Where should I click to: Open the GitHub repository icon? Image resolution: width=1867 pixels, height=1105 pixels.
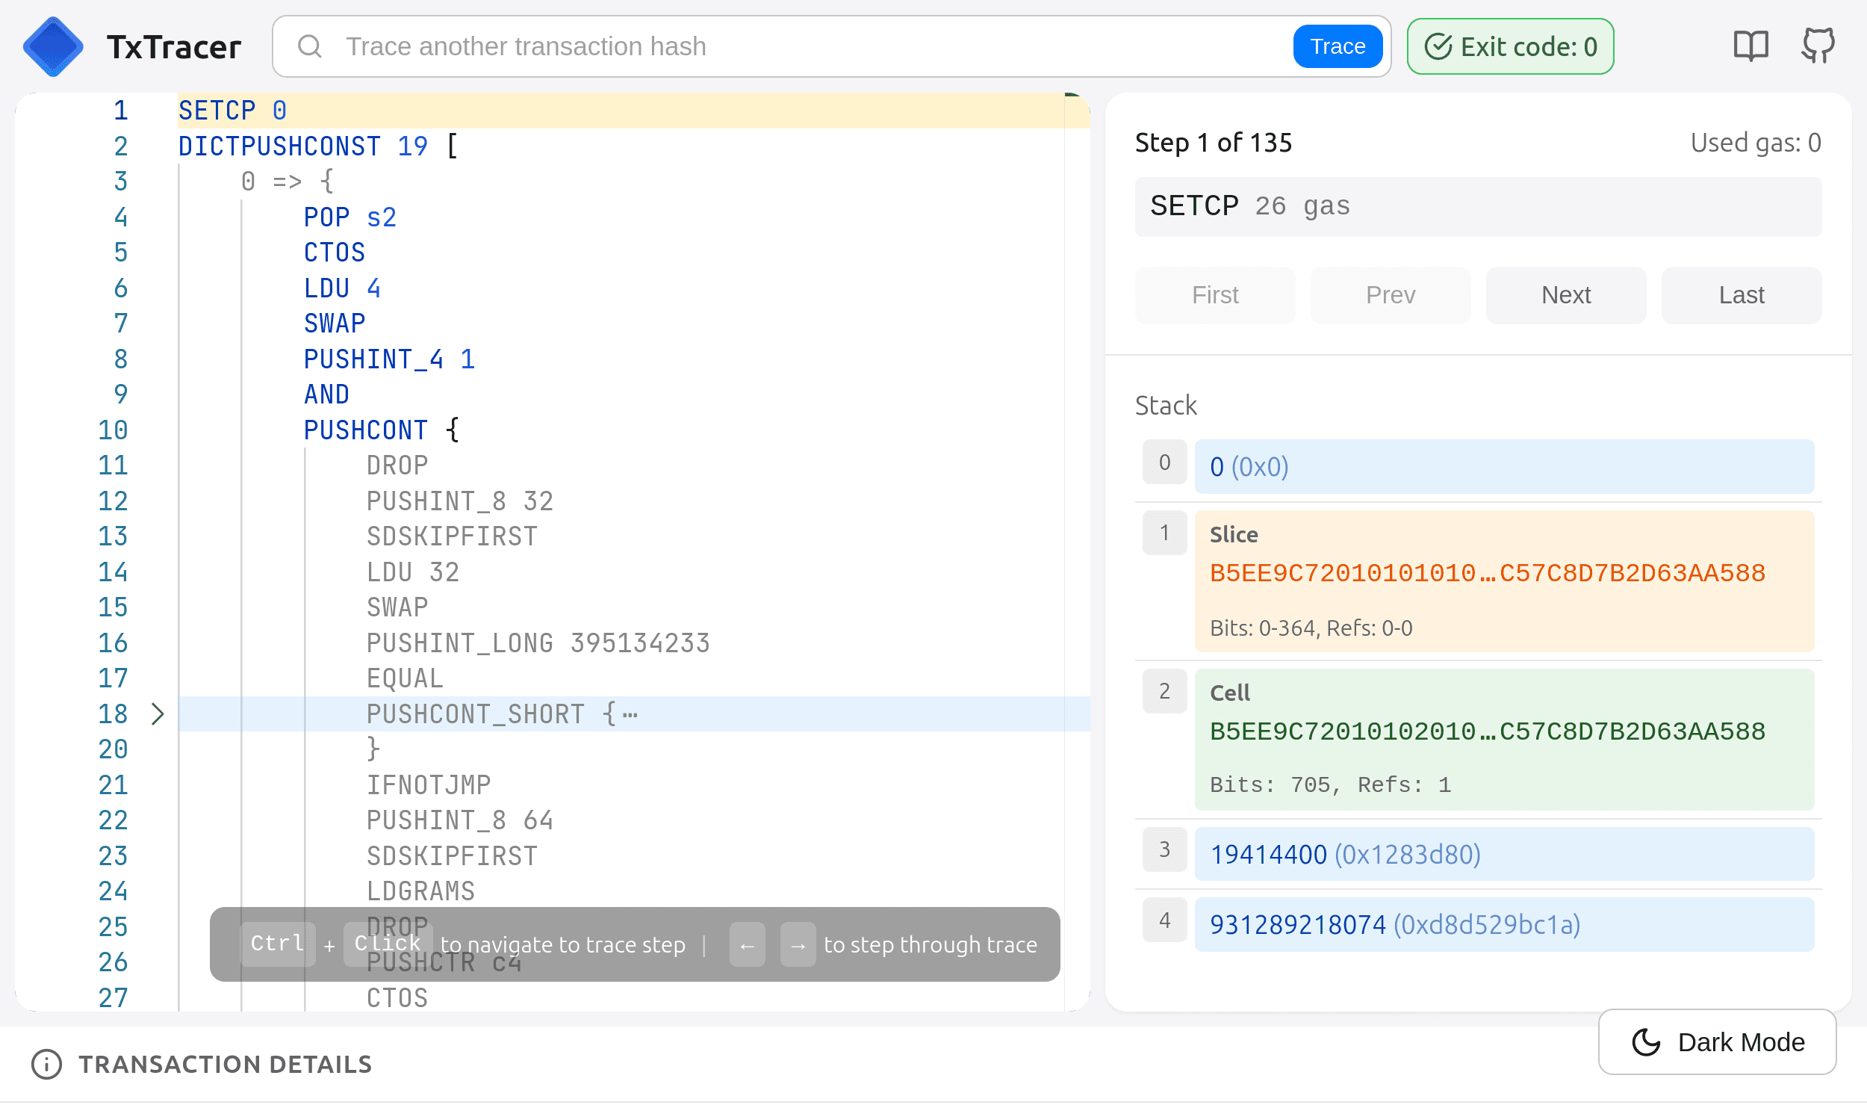[1818, 46]
